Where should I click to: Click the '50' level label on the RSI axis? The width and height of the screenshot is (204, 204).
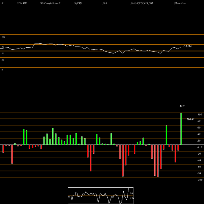click(3, 53)
